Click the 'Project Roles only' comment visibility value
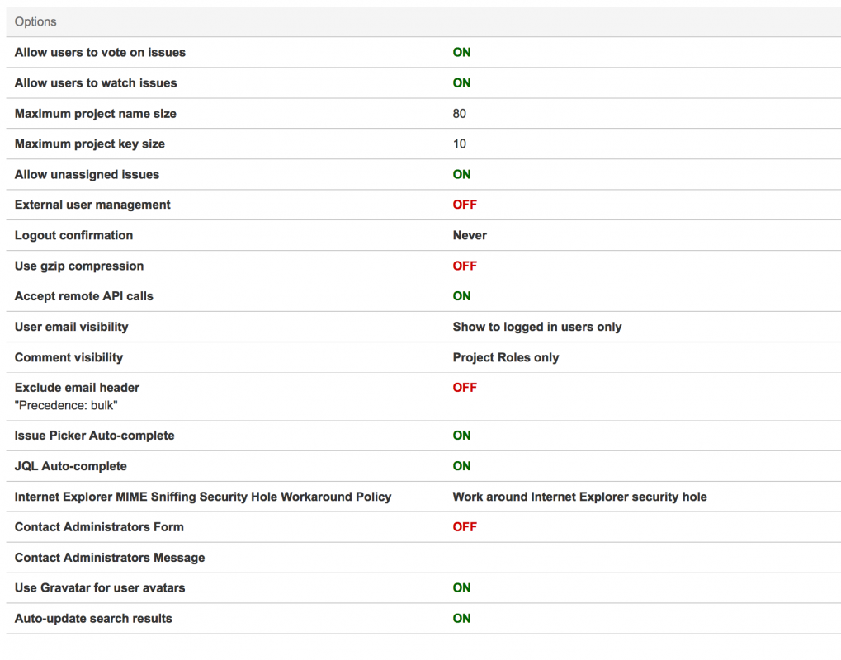Image resolution: width=841 pixels, height=660 pixels. pyautogui.click(x=505, y=357)
